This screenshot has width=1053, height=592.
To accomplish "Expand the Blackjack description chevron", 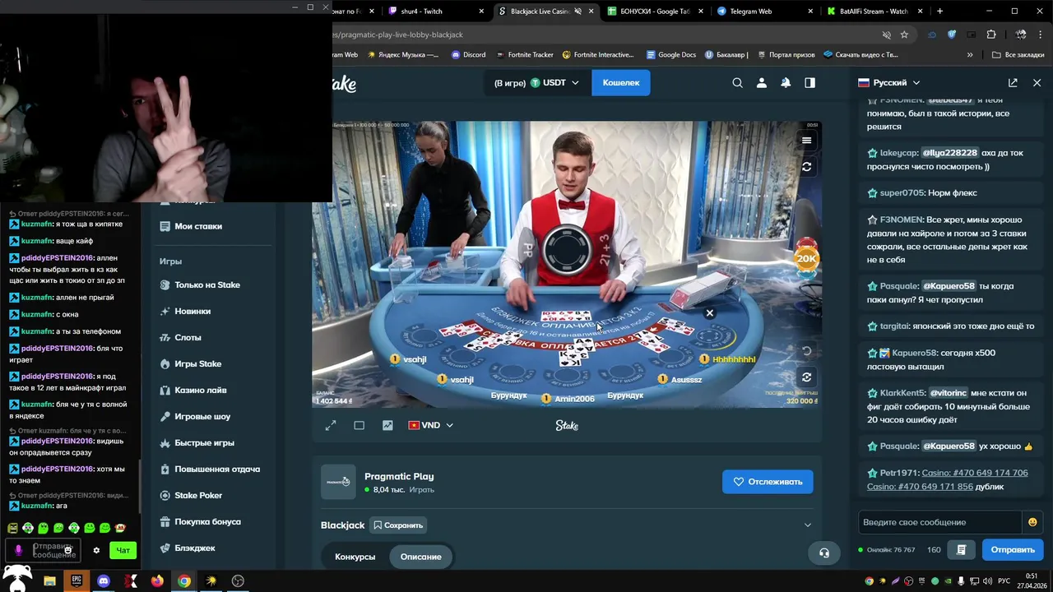I will (x=807, y=525).
